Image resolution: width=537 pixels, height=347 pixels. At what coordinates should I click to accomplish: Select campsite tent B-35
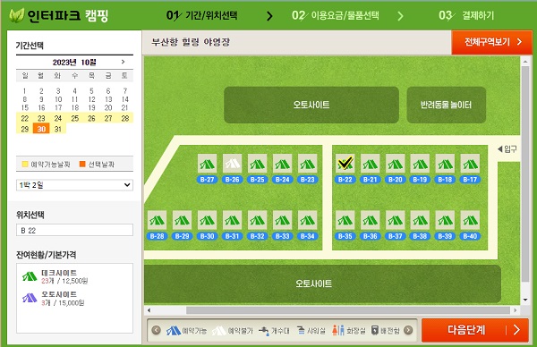tap(345, 220)
